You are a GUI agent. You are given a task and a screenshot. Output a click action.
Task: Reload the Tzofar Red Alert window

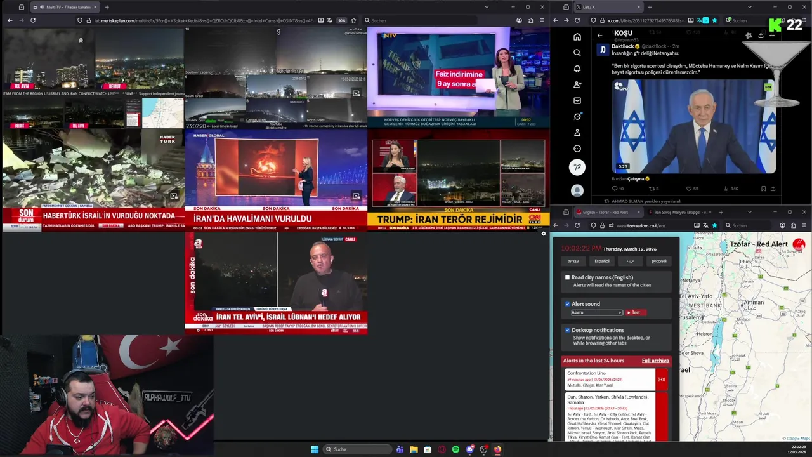tap(577, 225)
